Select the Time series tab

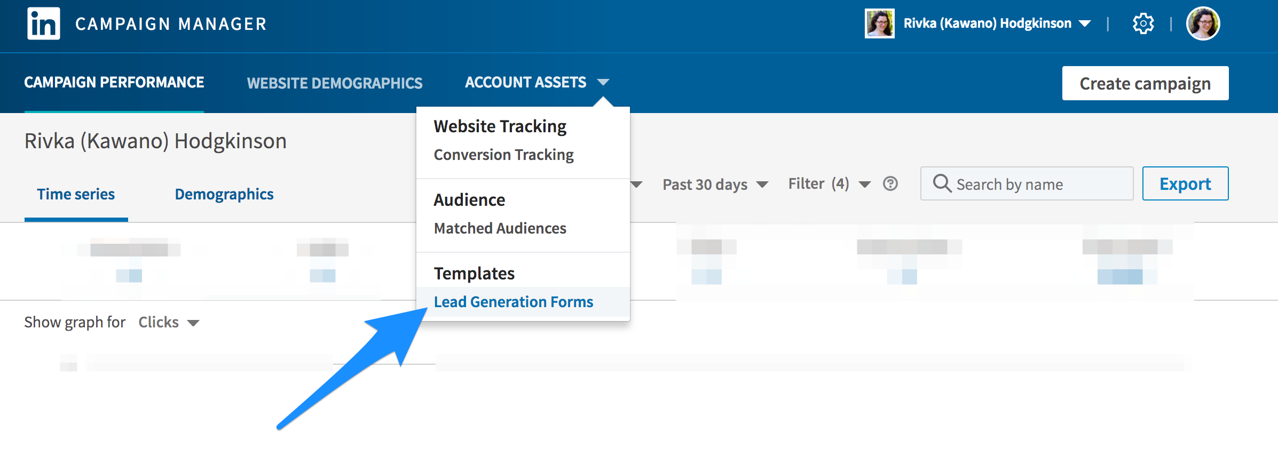[x=76, y=194]
